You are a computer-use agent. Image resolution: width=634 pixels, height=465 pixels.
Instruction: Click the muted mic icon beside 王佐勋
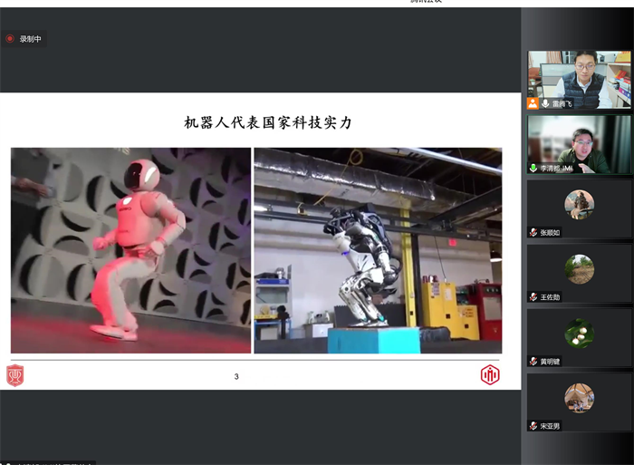pos(533,296)
